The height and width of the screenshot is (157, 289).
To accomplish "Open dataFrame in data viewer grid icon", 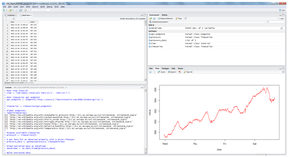I will [281, 28].
